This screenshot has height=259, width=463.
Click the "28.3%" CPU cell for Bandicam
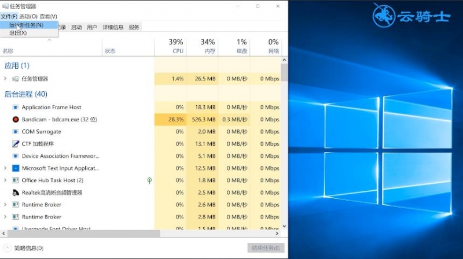(x=170, y=120)
